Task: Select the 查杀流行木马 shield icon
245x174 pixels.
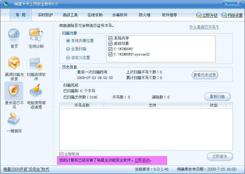Action: (x=14, y=90)
